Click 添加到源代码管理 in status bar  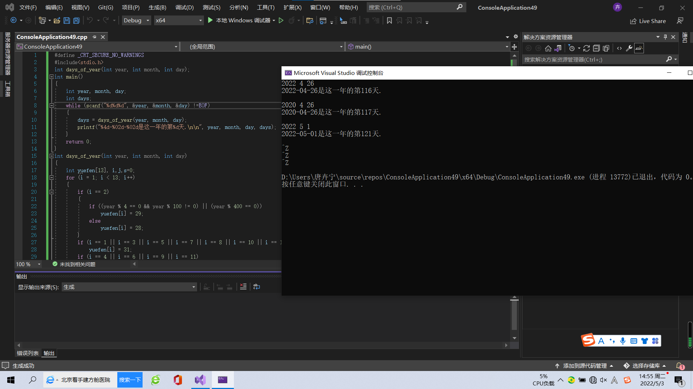[x=584, y=366]
